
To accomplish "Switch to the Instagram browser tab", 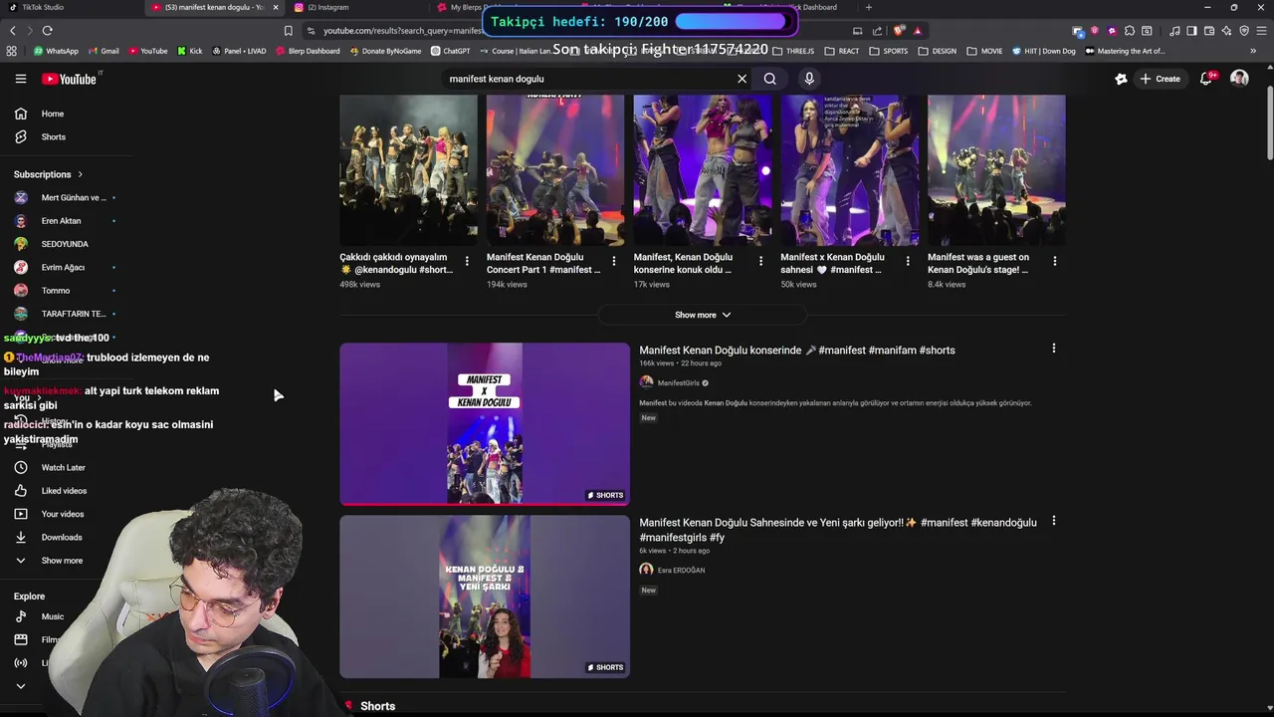I will [328, 7].
